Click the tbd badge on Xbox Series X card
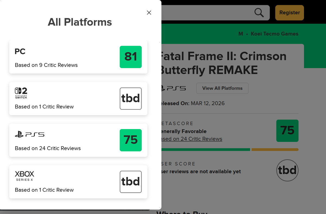 click(x=131, y=182)
